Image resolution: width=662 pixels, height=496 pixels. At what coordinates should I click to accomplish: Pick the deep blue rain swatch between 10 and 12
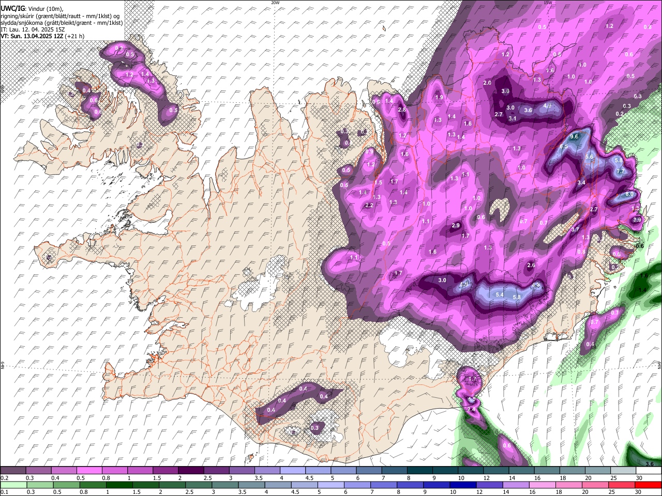tap(464, 485)
